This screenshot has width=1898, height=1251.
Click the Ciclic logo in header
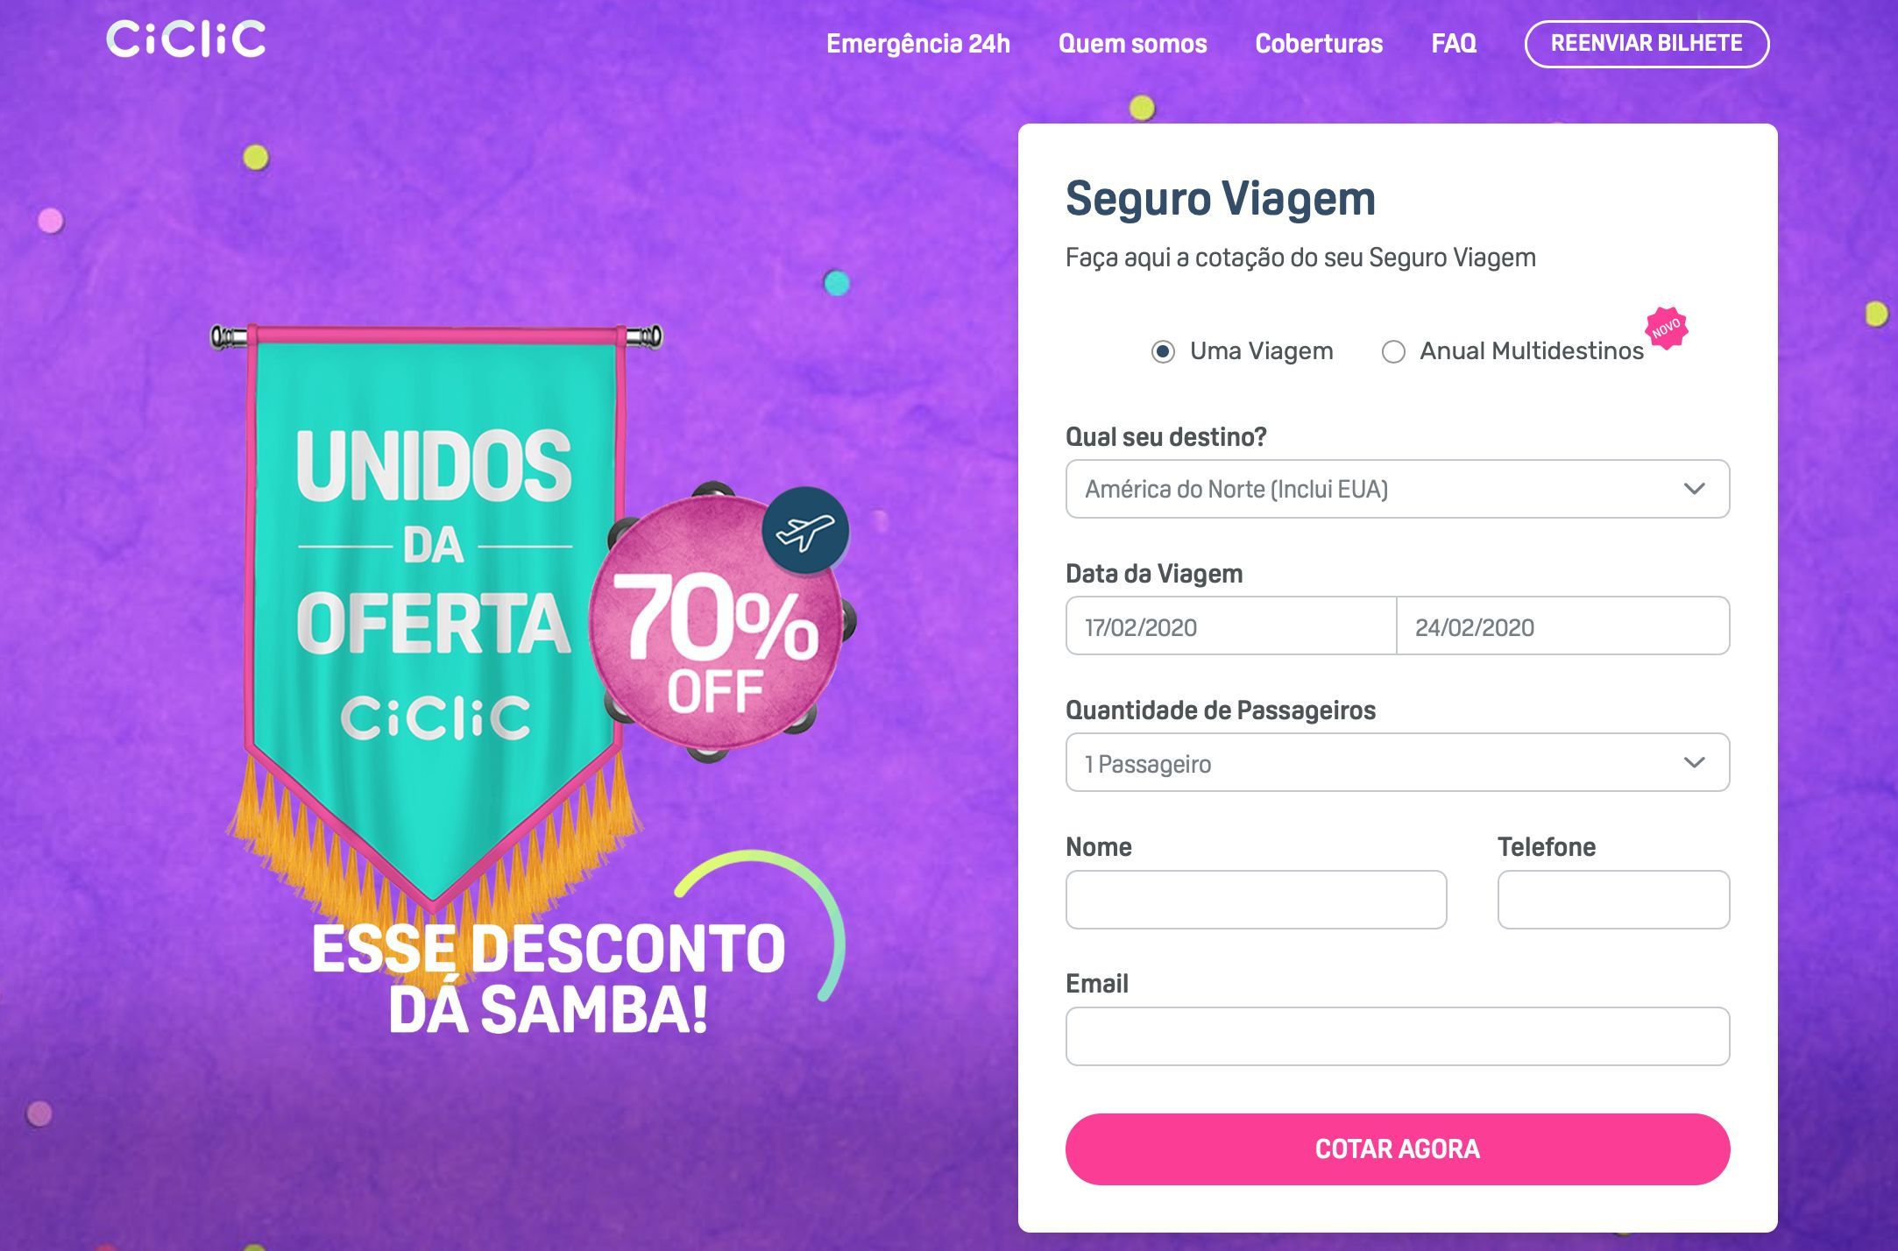pyautogui.click(x=186, y=39)
